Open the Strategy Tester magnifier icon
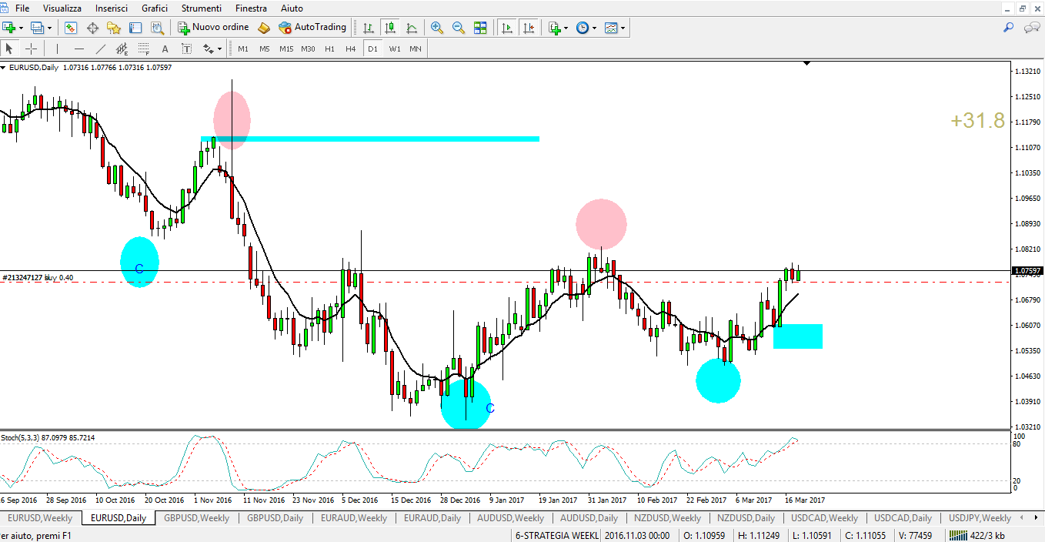This screenshot has width=1045, height=542. tap(157, 28)
